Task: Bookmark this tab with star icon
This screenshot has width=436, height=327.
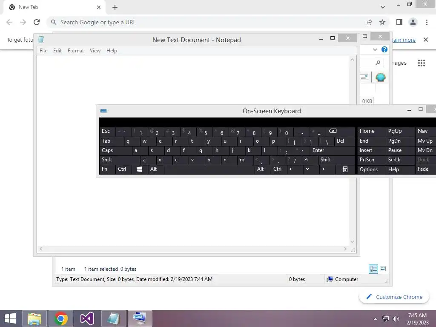Action: pos(382,22)
